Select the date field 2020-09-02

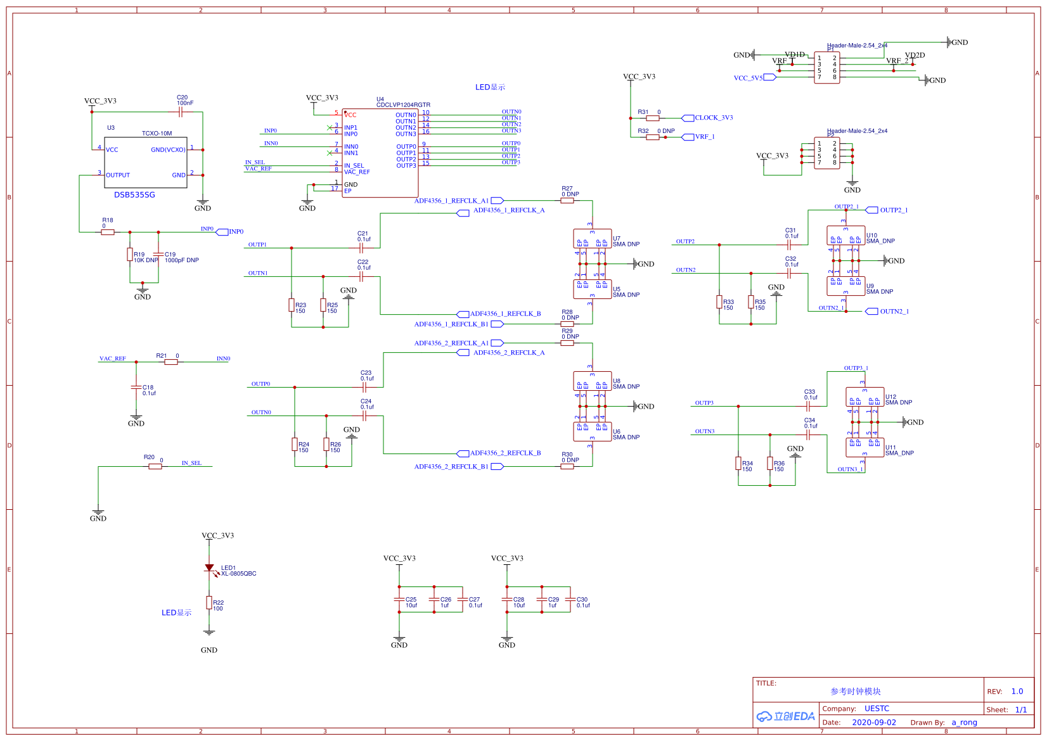[x=874, y=723]
